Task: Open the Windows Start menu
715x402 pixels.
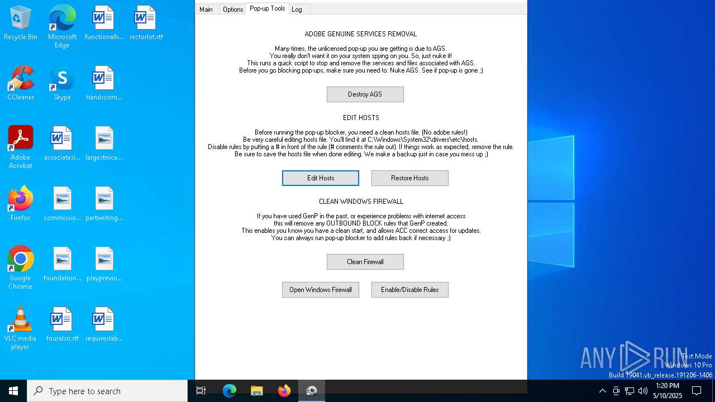Action: tap(13, 391)
